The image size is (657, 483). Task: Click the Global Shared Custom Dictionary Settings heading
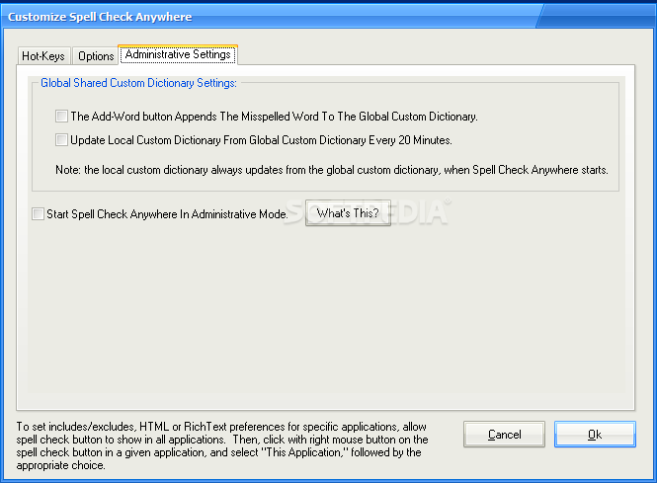click(x=138, y=83)
